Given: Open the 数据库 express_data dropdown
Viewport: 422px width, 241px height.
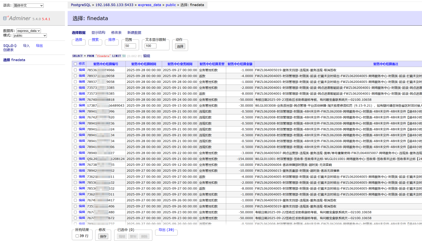Looking at the screenshot, I should pos(29,31).
